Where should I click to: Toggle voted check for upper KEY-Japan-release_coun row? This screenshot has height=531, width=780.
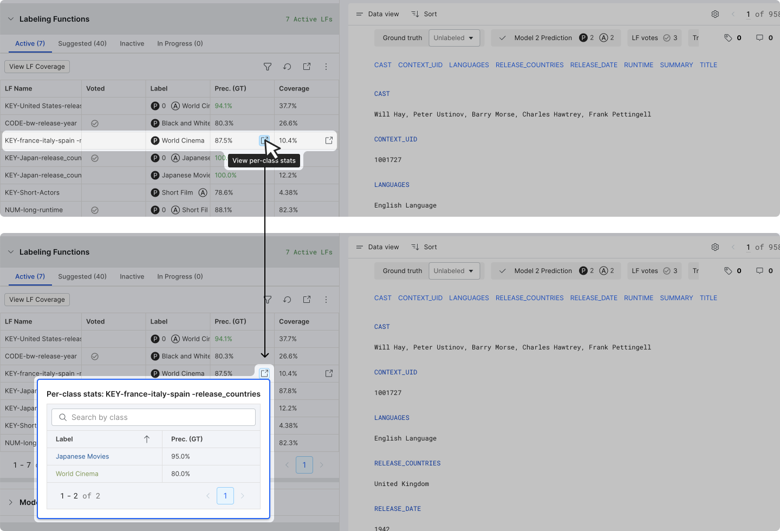(95, 158)
